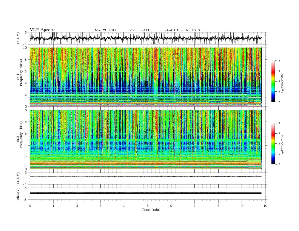Click the thick ch.4 voltage waveform band
299x231 pixels.
click(x=145, y=193)
